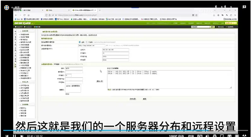Click the help question mark icon
The height and width of the screenshot is (137, 252).
[x=244, y=6]
